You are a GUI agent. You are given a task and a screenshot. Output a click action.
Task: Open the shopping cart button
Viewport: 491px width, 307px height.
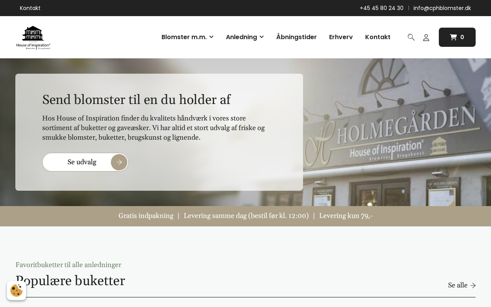tap(457, 37)
